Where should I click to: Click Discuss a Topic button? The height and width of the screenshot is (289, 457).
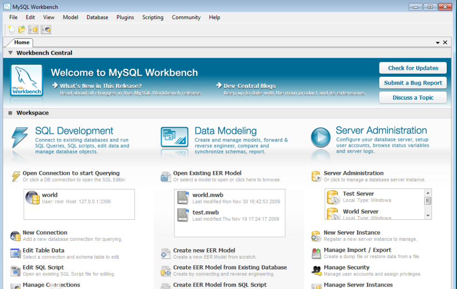pyautogui.click(x=413, y=98)
